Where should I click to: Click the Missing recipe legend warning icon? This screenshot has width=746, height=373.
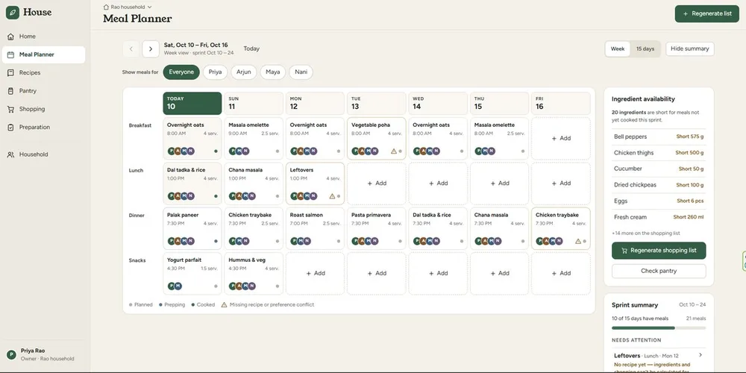pos(224,304)
